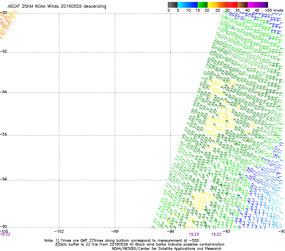Click the '25' legend scale number
285x251 pixels.
[218, 10]
